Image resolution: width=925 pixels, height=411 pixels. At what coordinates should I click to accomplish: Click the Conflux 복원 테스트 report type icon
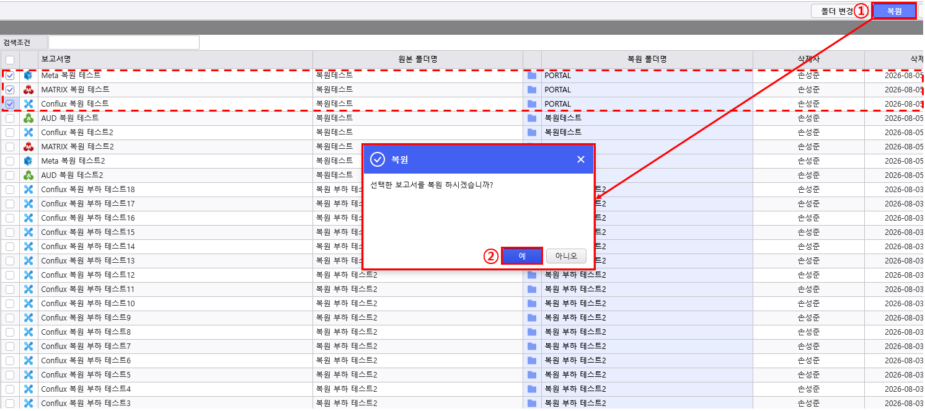(x=28, y=104)
